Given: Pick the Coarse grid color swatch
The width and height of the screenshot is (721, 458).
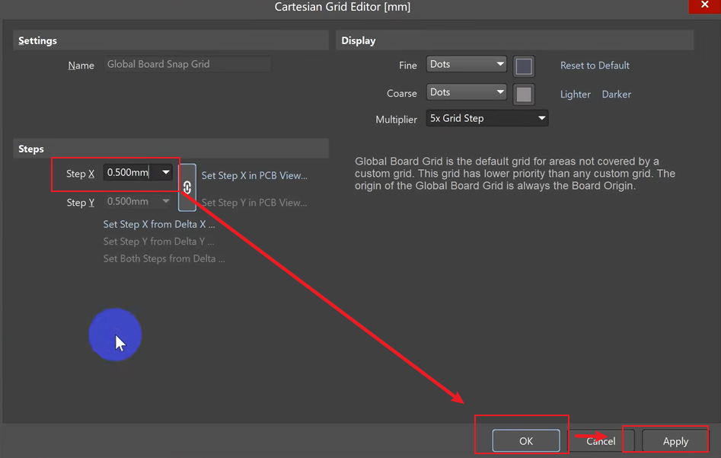Looking at the screenshot, I should [523, 94].
